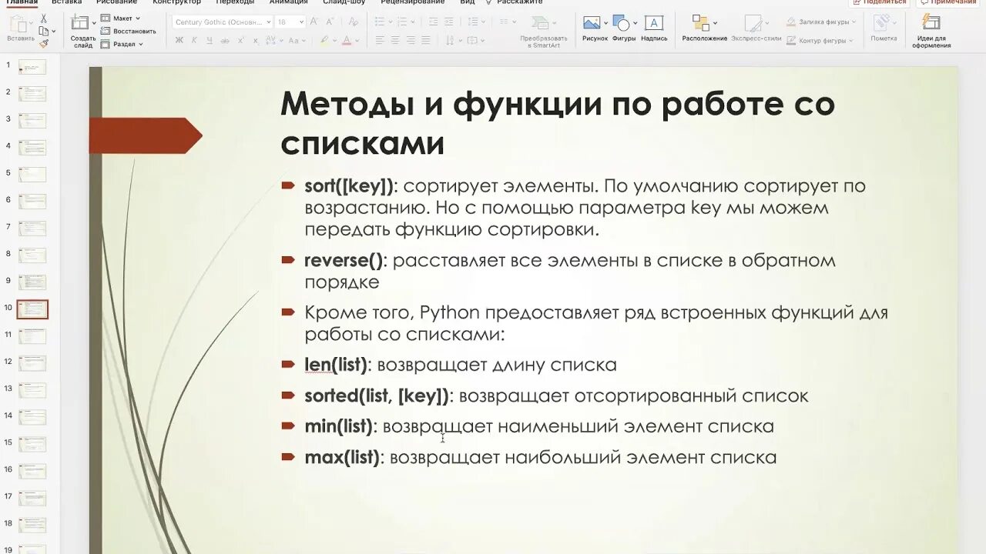Image resolution: width=986 pixels, height=554 pixels.
Task: Switch to the Анимация tab
Action: (x=289, y=2)
